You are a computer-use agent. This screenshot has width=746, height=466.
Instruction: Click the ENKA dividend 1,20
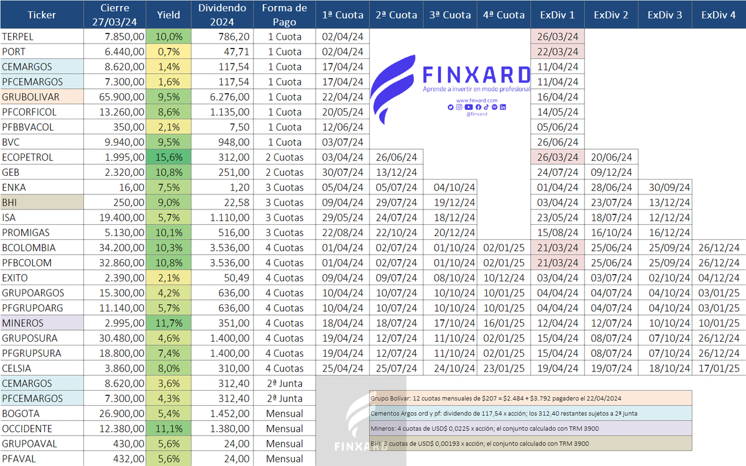(222, 188)
